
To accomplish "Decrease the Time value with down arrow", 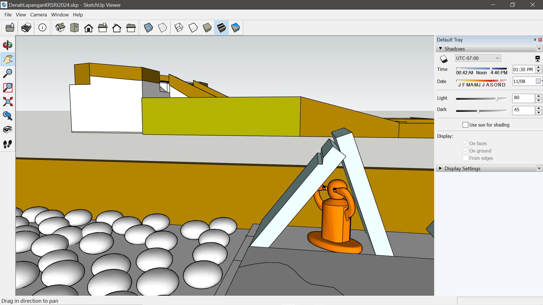I will point(538,71).
